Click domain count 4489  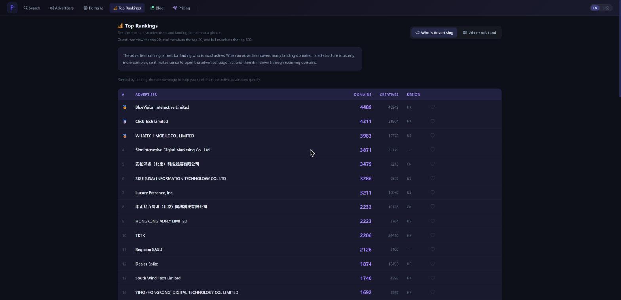click(366, 107)
